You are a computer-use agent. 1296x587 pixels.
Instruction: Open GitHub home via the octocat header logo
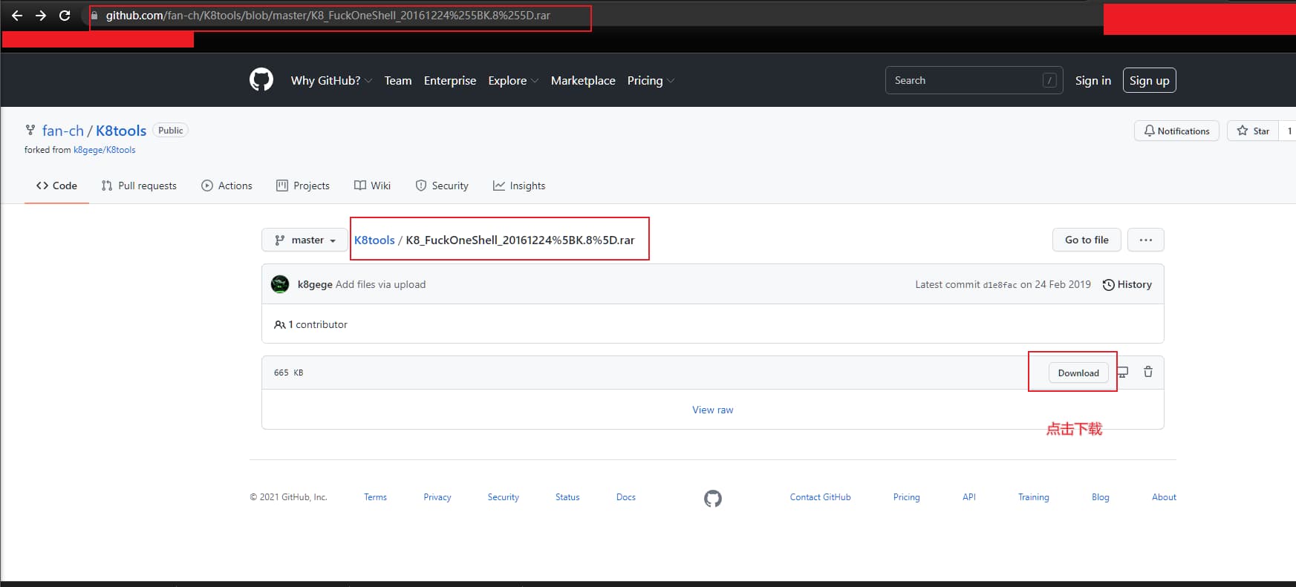[x=261, y=80]
